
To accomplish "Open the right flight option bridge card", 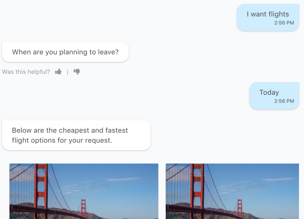I will [232, 191].
